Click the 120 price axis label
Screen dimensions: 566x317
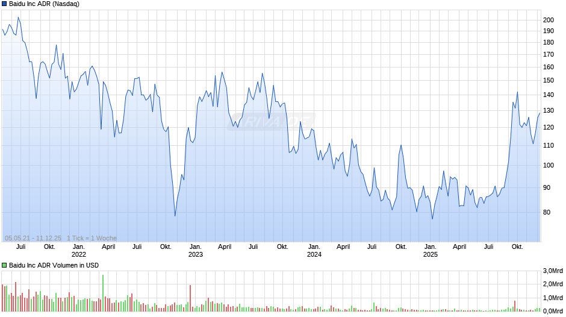tap(549, 128)
